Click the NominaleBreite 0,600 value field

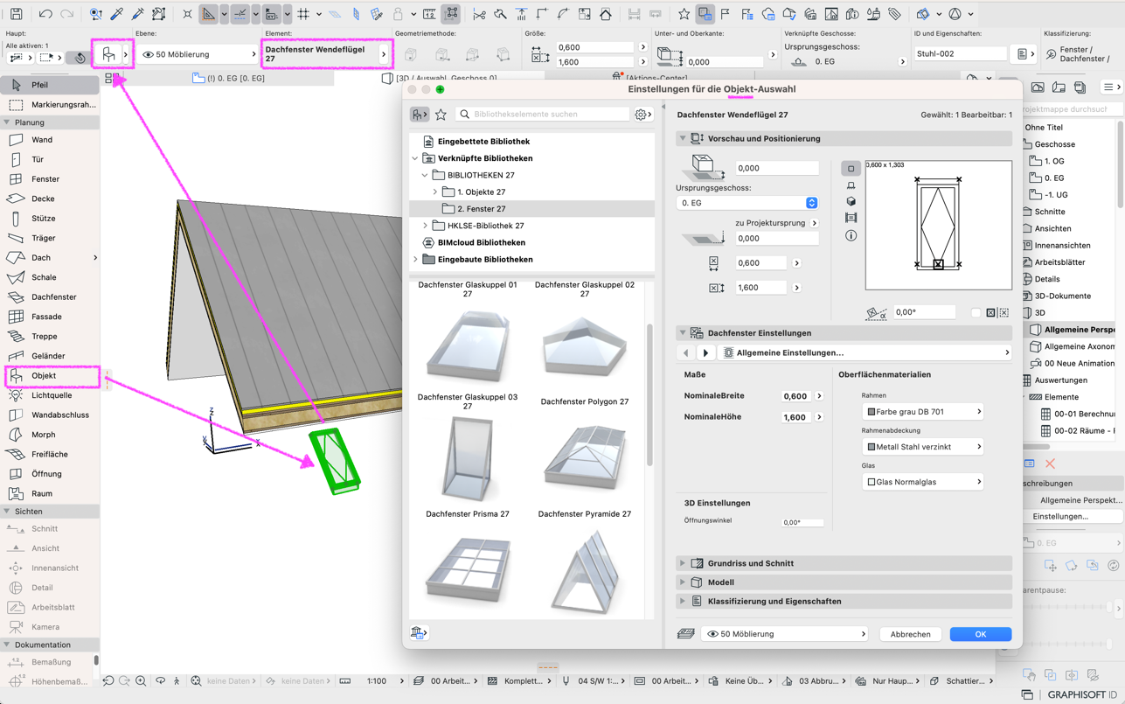(795, 396)
